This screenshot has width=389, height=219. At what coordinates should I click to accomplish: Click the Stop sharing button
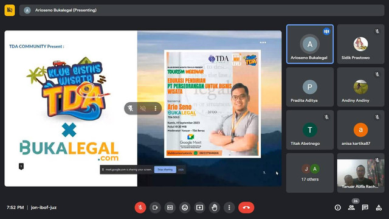pyautogui.click(x=165, y=170)
